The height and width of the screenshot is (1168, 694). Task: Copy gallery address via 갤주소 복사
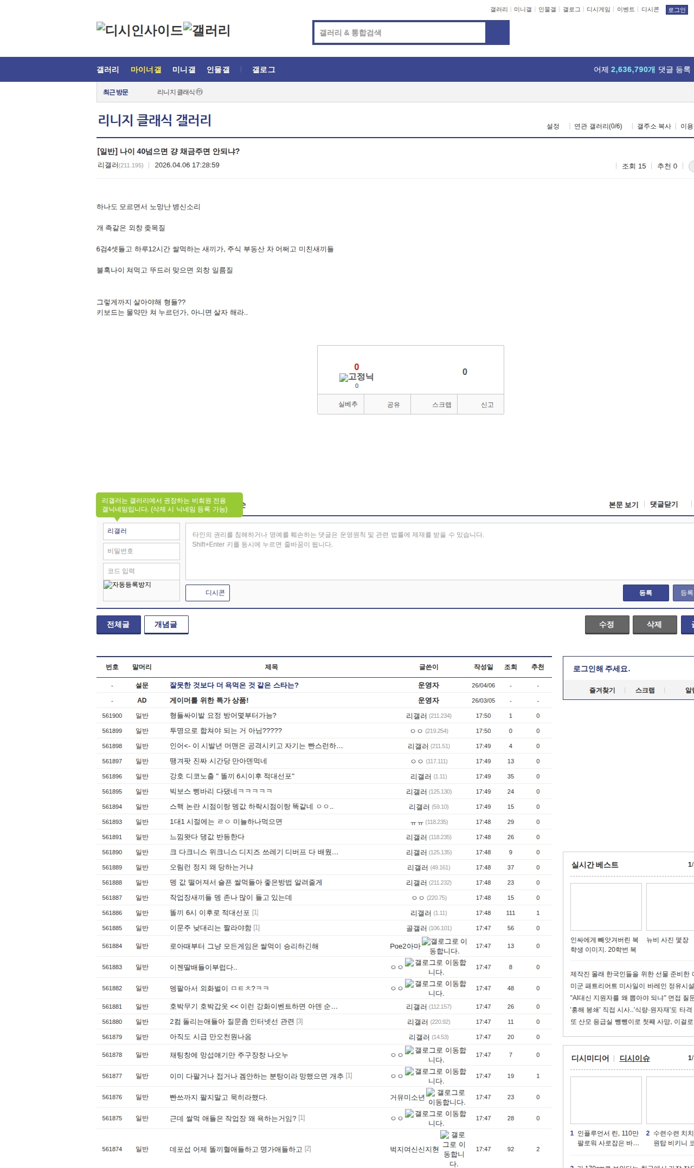pyautogui.click(x=654, y=126)
